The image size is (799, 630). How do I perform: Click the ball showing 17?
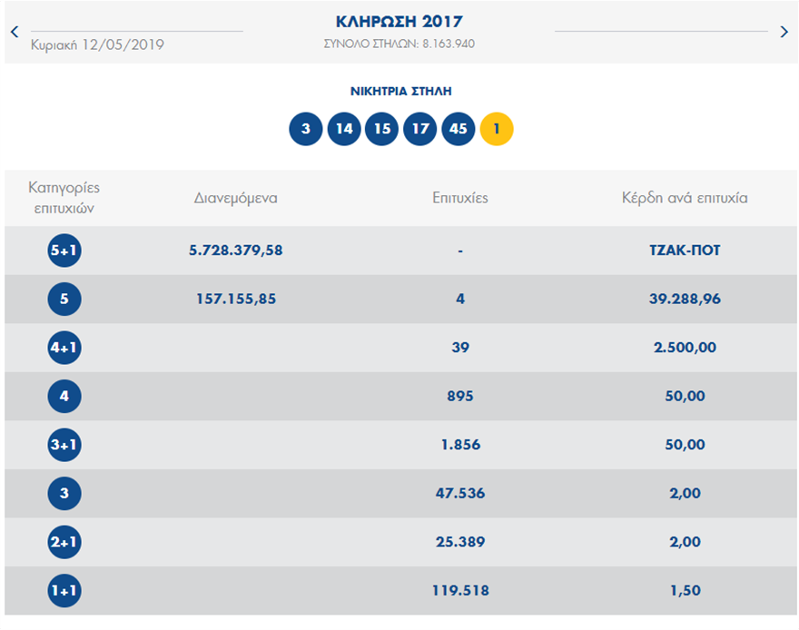coord(419,129)
